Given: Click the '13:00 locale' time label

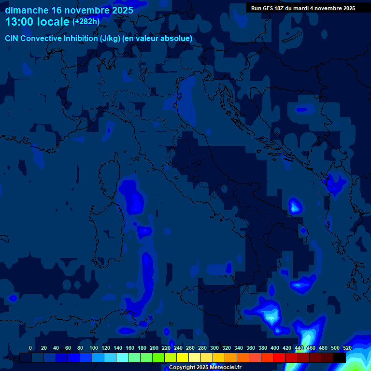Looking at the screenshot, I should tap(37, 22).
